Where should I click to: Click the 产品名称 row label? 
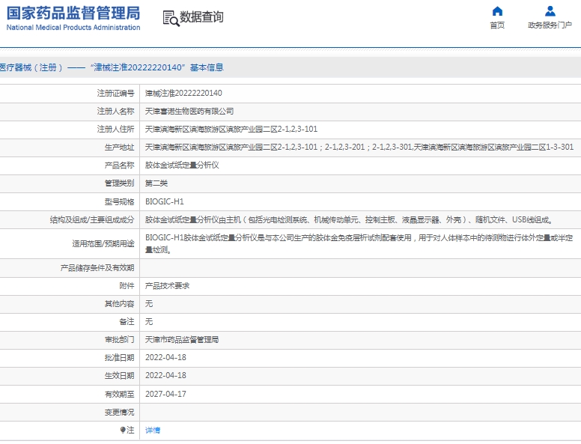click(119, 165)
